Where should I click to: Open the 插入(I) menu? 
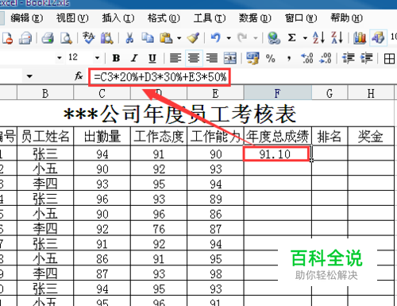[x=118, y=18]
